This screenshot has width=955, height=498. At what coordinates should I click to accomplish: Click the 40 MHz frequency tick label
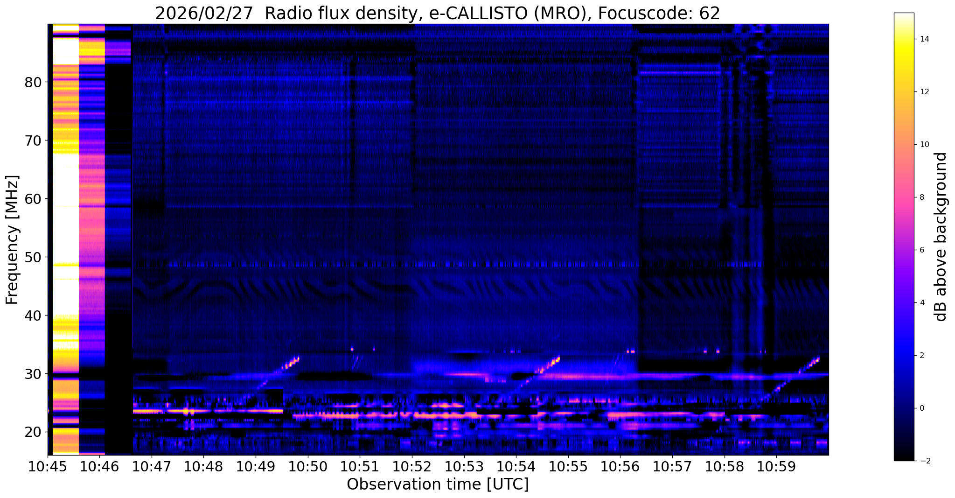pyautogui.click(x=33, y=316)
